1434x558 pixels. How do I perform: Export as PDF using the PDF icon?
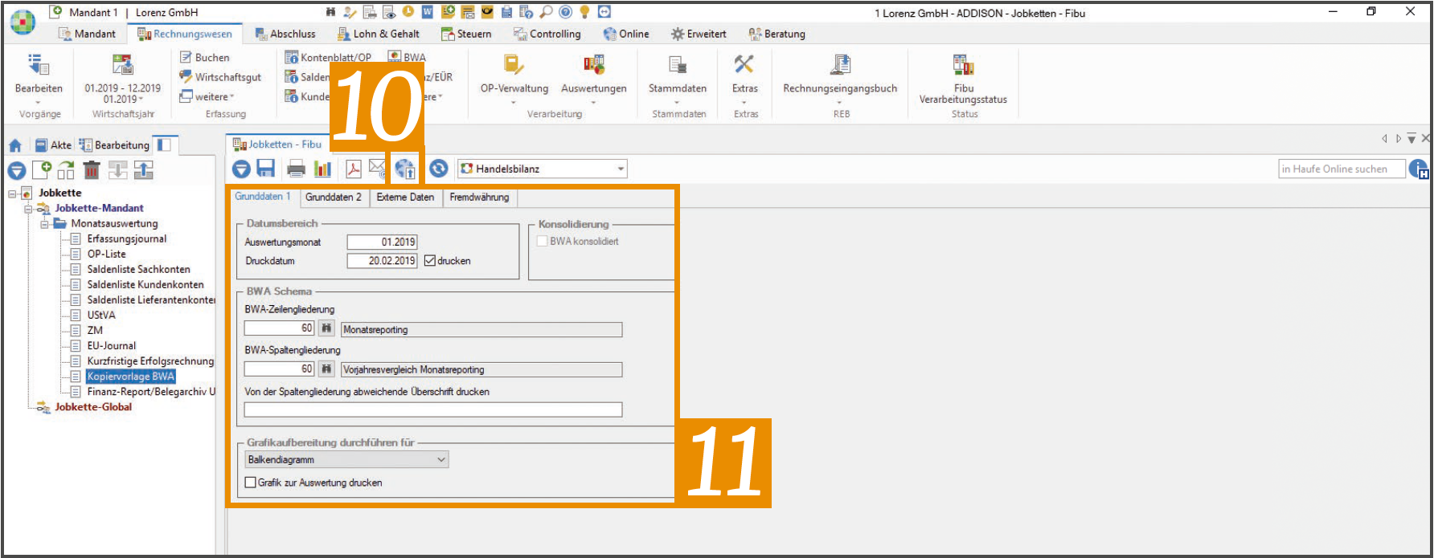click(x=353, y=169)
